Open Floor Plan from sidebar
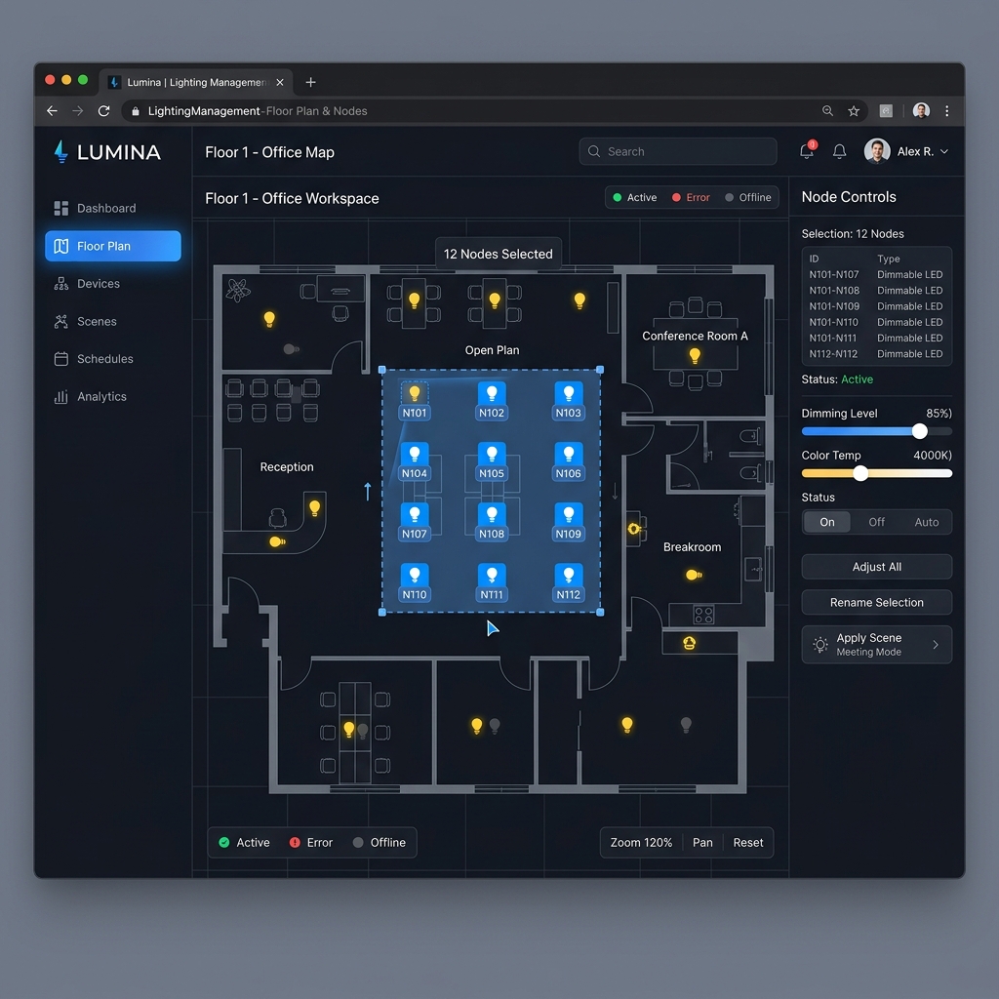The height and width of the screenshot is (999, 999). coord(113,246)
